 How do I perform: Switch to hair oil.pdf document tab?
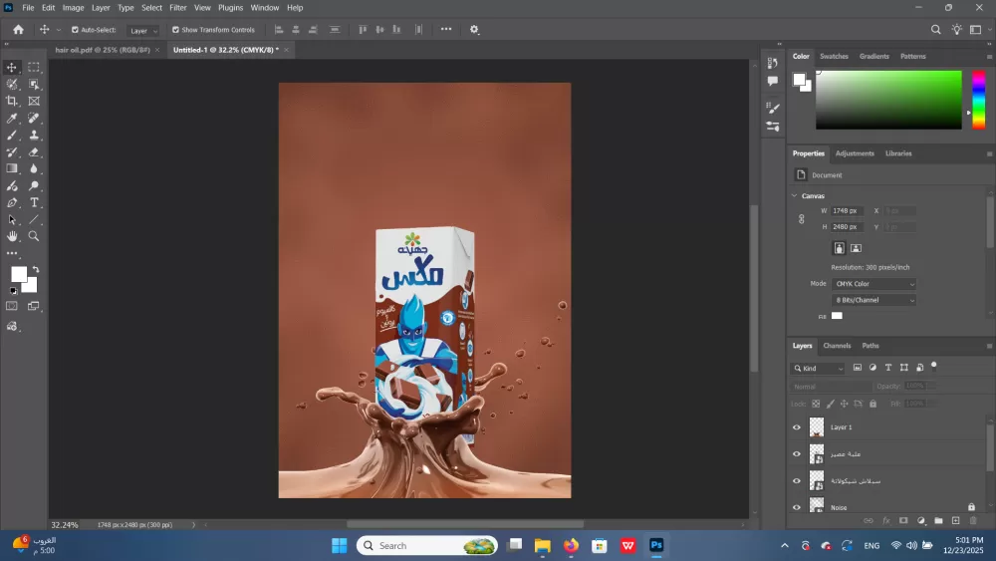point(103,50)
